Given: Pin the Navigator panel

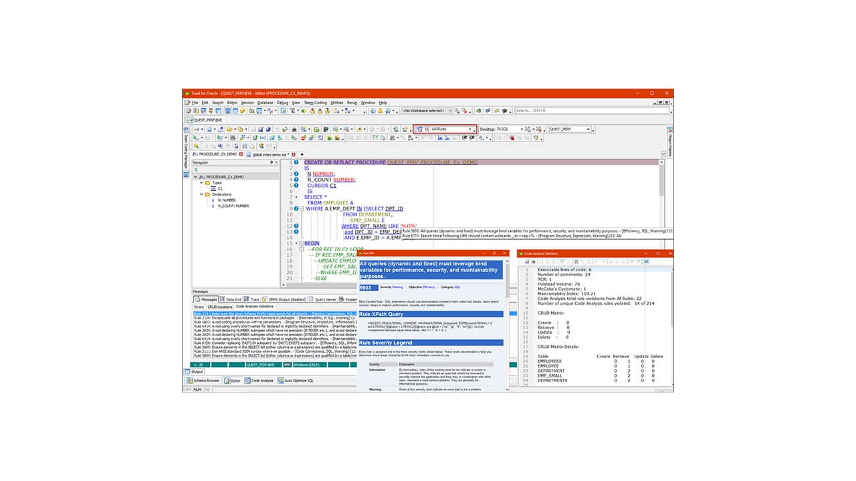Looking at the screenshot, I should (272, 162).
